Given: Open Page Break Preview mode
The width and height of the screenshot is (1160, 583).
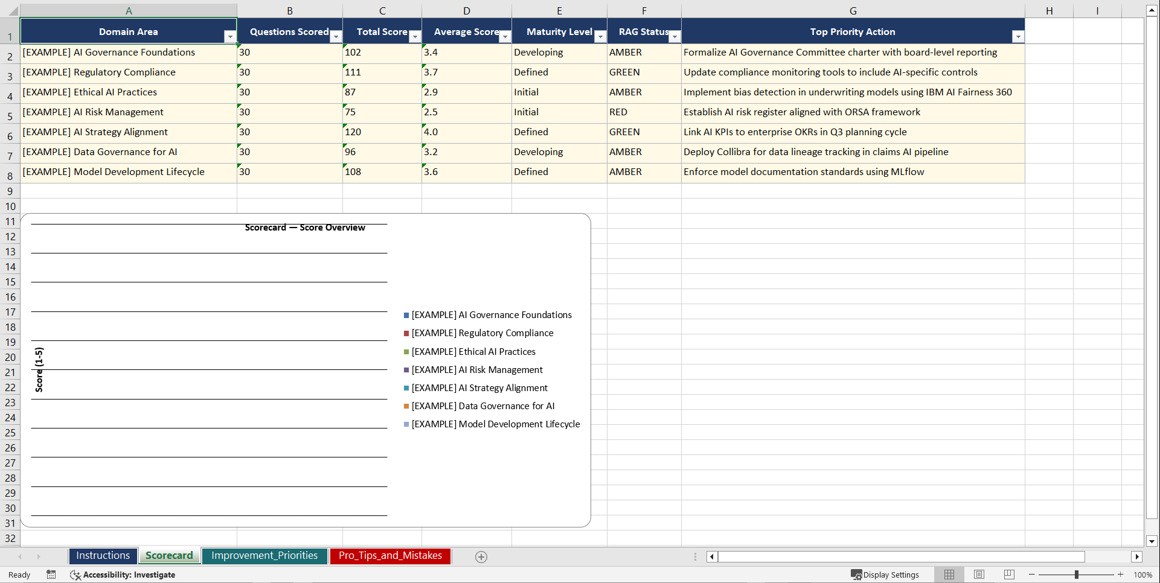Looking at the screenshot, I should tap(1009, 575).
